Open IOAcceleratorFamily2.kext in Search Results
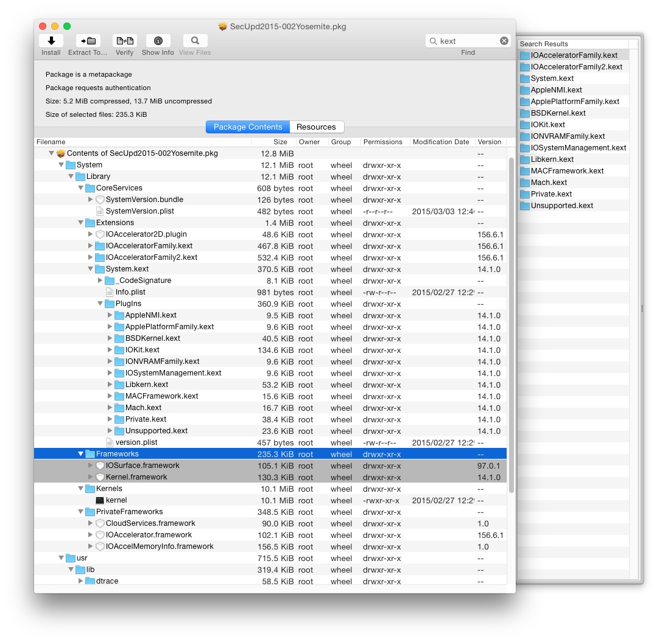 pyautogui.click(x=574, y=67)
